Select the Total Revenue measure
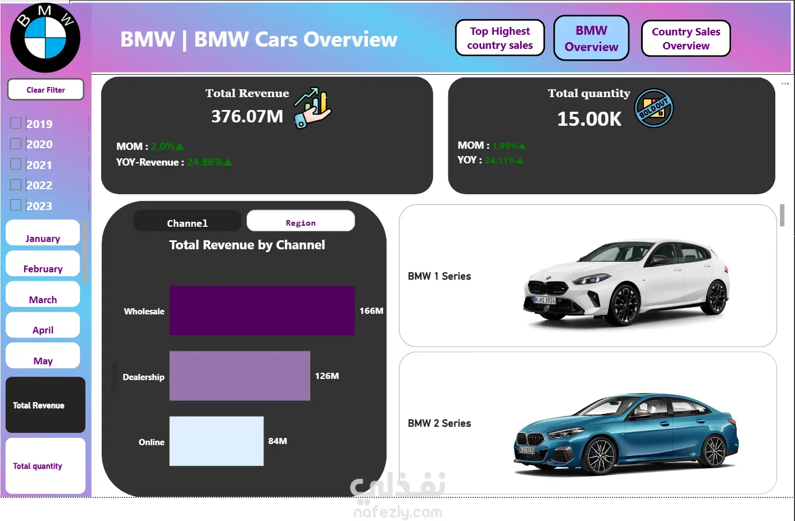The image size is (795, 521). click(x=46, y=405)
